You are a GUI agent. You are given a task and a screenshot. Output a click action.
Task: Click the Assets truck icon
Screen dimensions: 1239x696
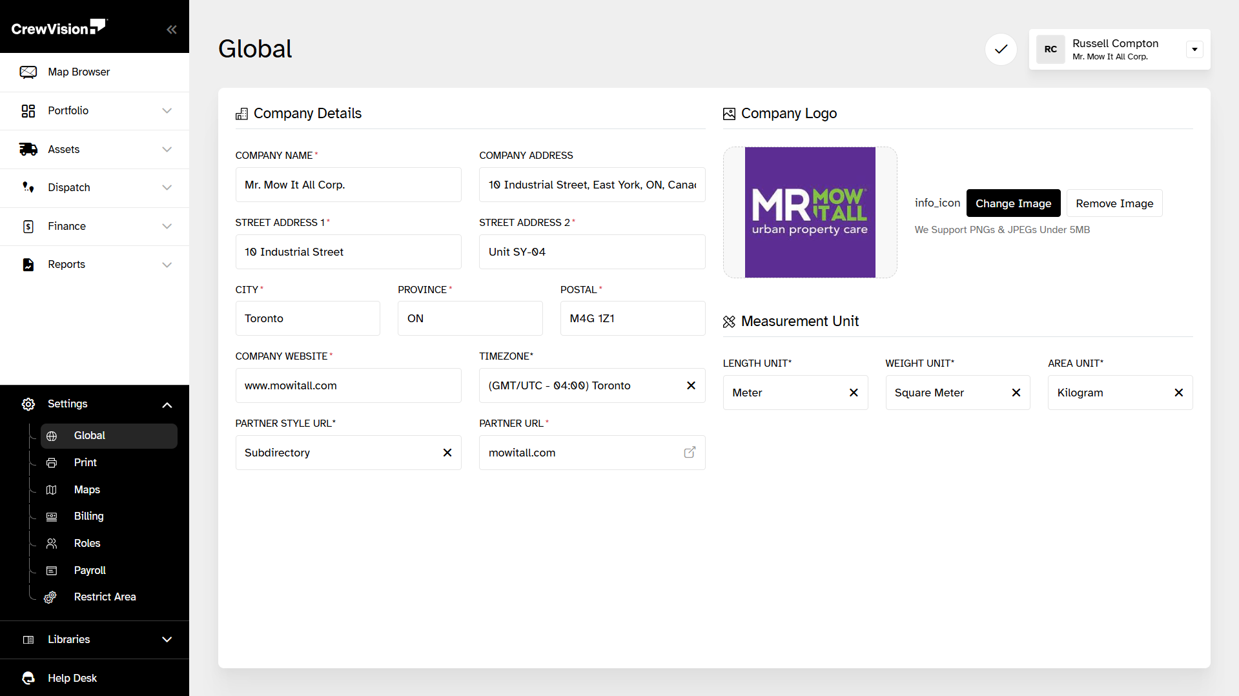tap(28, 149)
